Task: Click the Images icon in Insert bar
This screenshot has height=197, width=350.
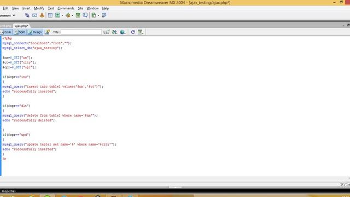Action: click(x=57, y=15)
